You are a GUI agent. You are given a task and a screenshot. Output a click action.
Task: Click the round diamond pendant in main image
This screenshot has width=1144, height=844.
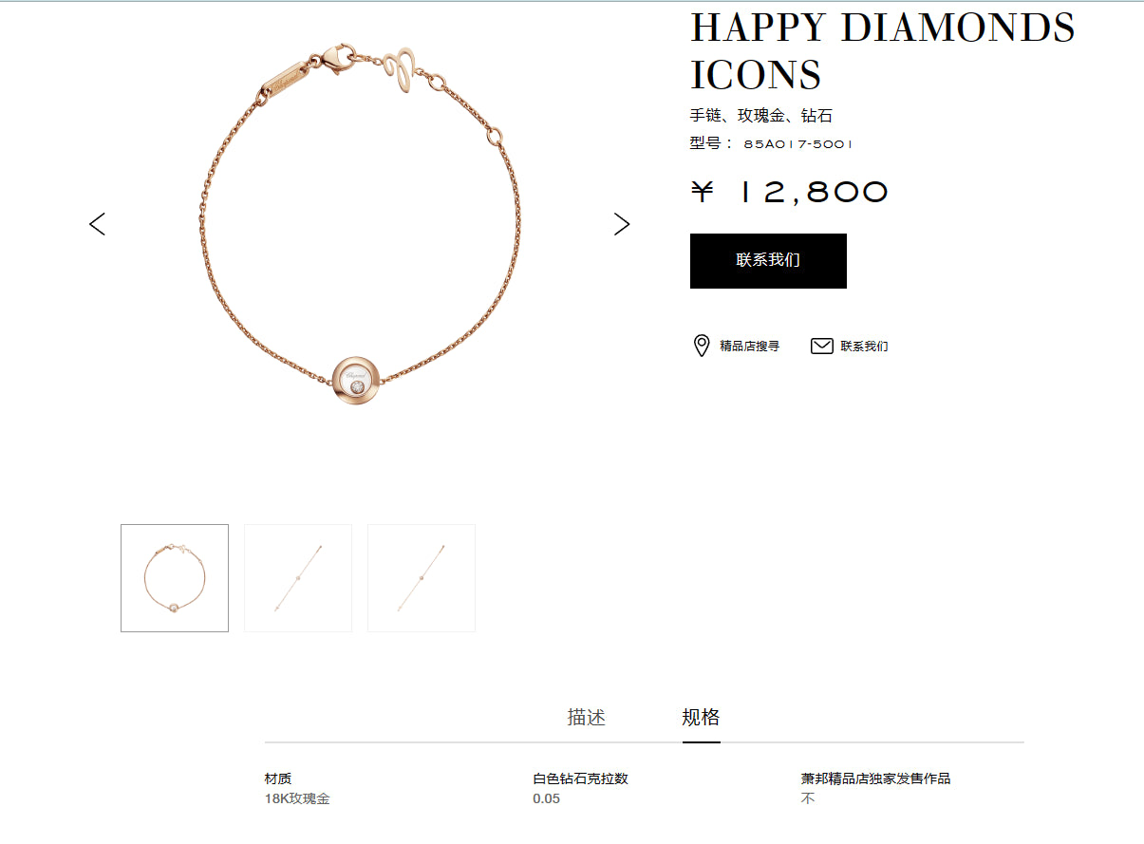(358, 381)
